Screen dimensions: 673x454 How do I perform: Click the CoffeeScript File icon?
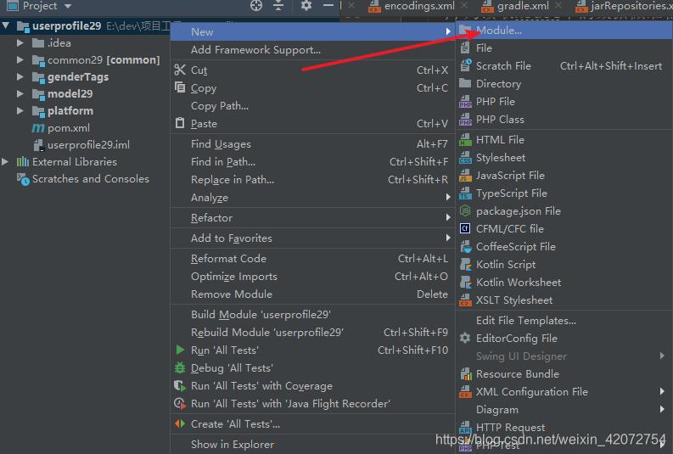465,246
